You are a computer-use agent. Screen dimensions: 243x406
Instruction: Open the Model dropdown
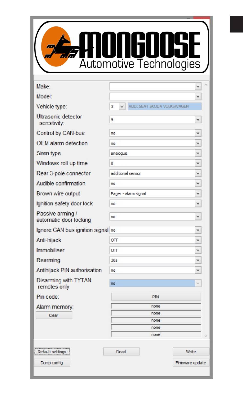pos(155,96)
